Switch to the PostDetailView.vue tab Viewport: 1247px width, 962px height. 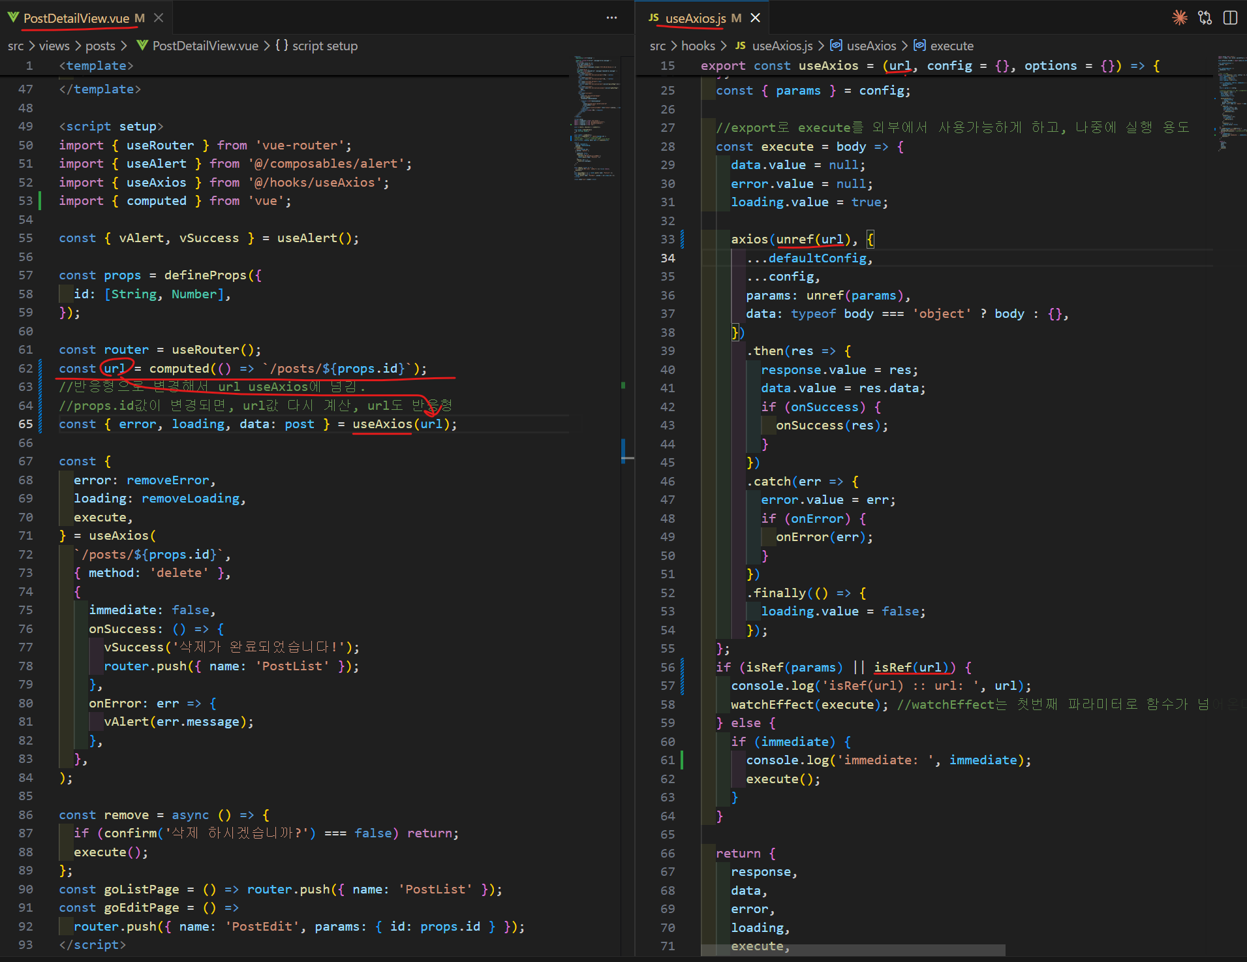pos(76,18)
